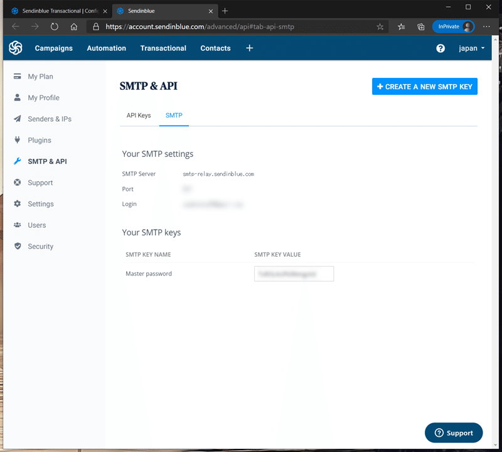
Task: Click the plus icon in the navigation bar
Action: click(x=249, y=48)
